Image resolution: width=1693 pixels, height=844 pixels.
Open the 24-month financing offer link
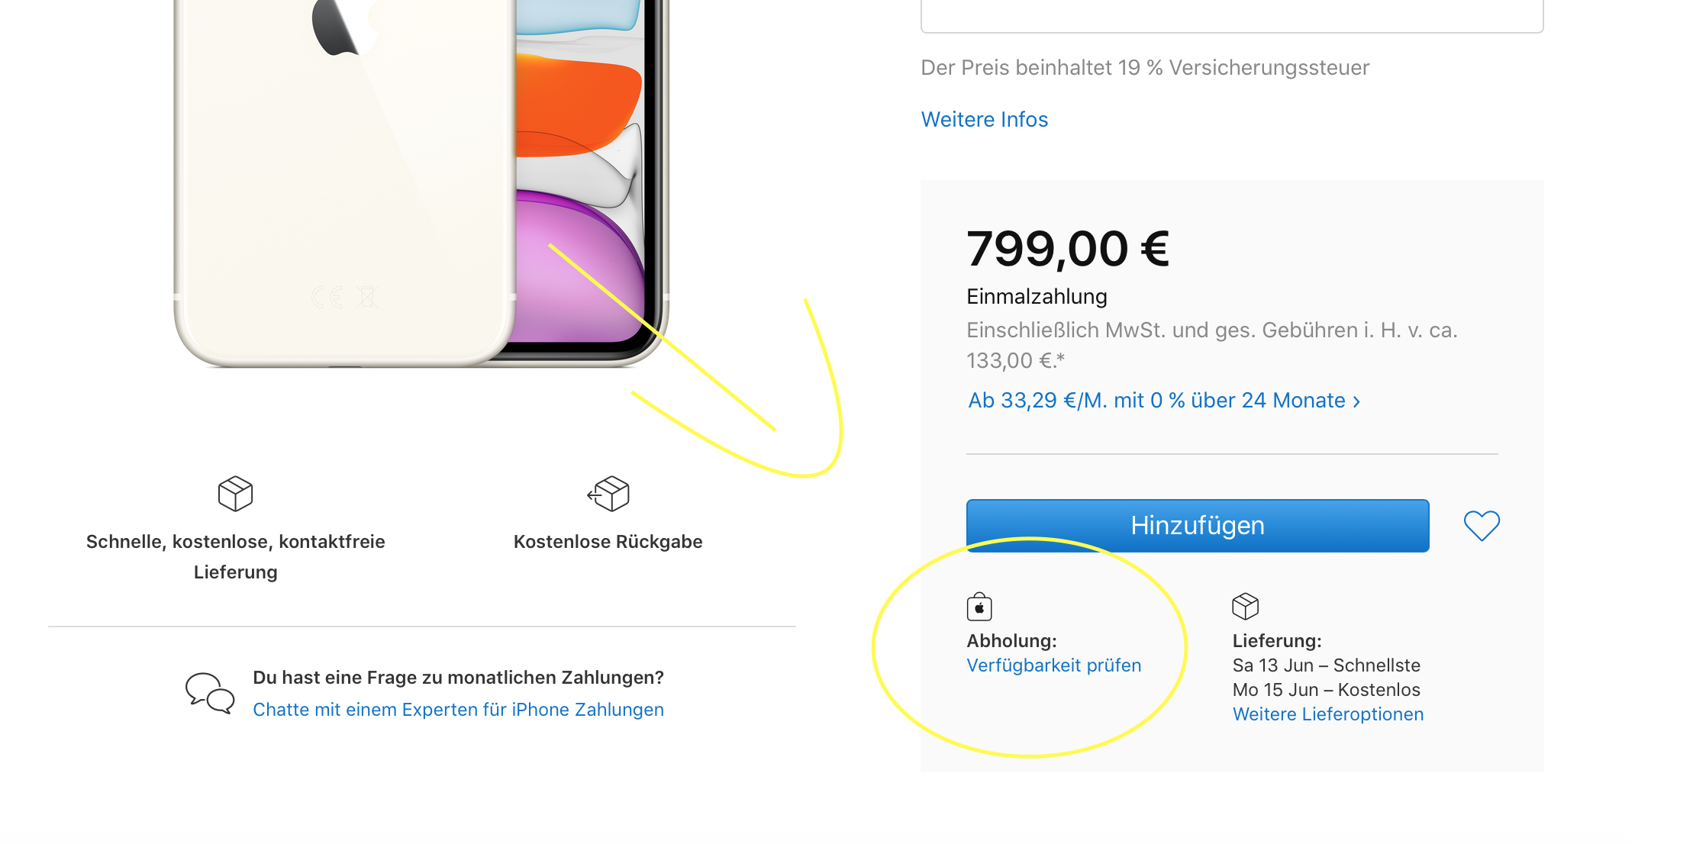tap(1156, 401)
